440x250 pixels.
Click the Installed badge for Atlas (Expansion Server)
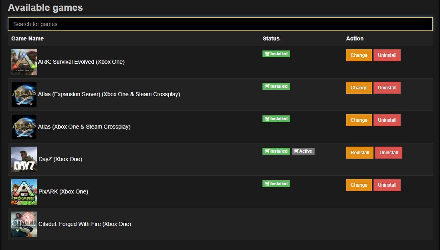click(276, 87)
